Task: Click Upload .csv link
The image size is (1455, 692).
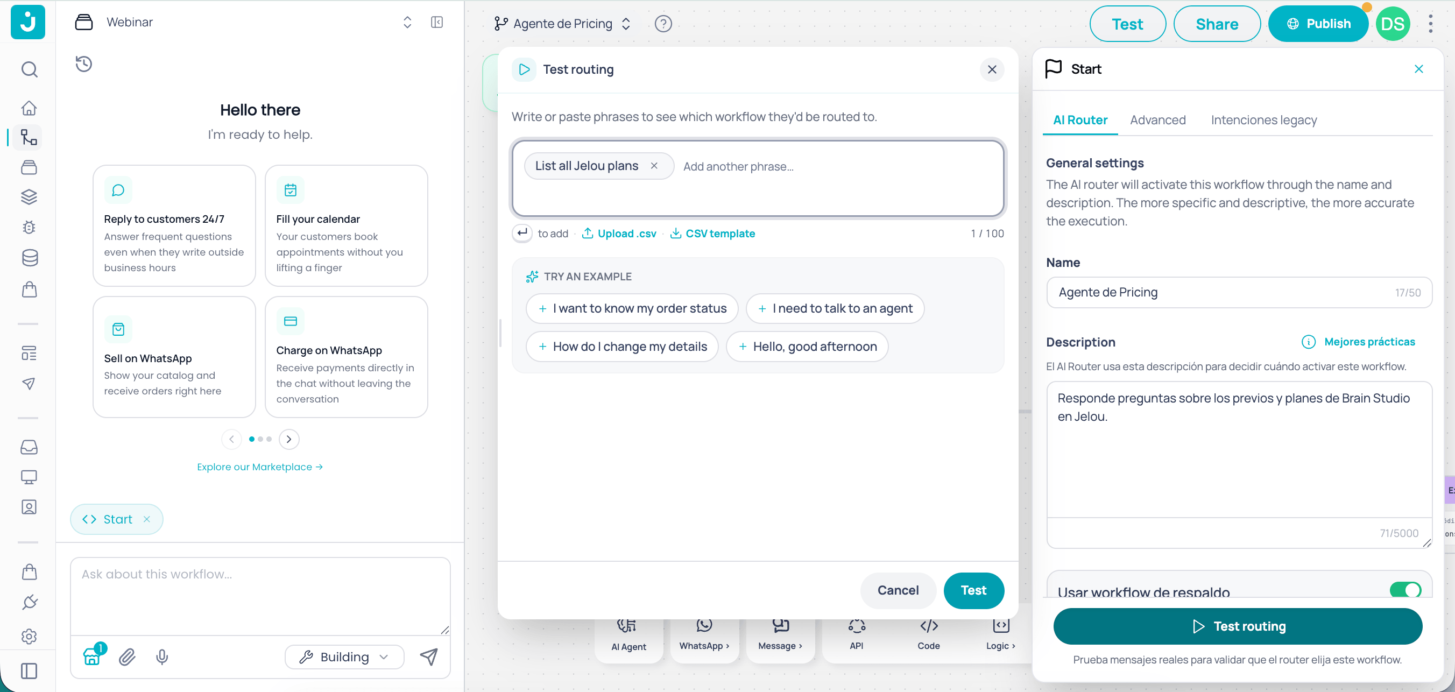Action: point(620,234)
